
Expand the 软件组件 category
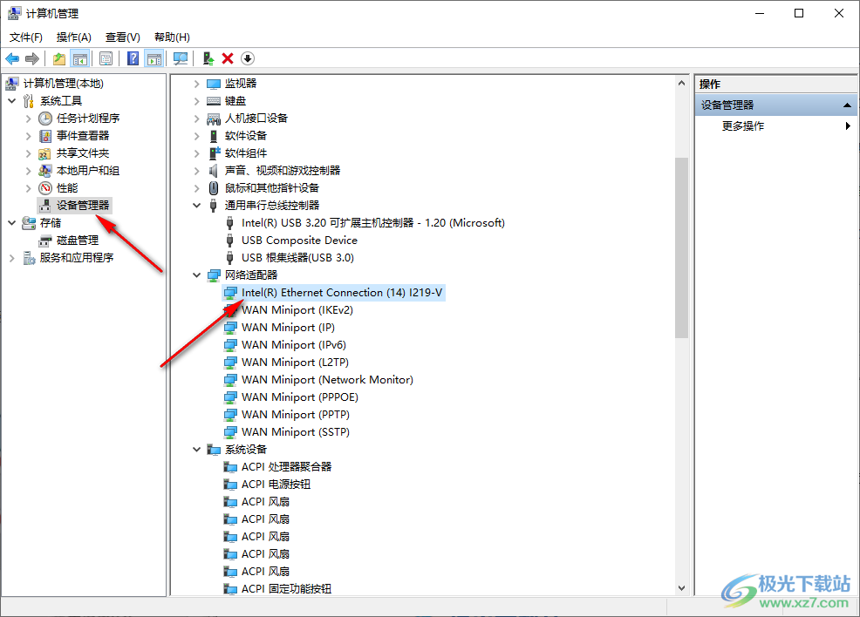point(197,153)
